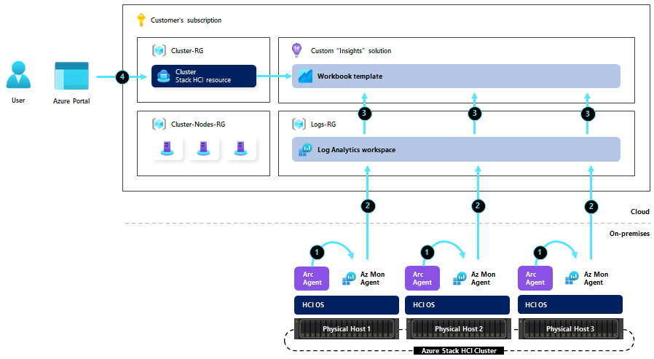Click the HCI OS bar above Physical Host 2

(x=457, y=305)
